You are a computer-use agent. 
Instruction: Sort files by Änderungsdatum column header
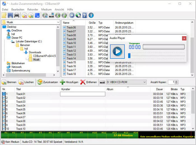124,23
